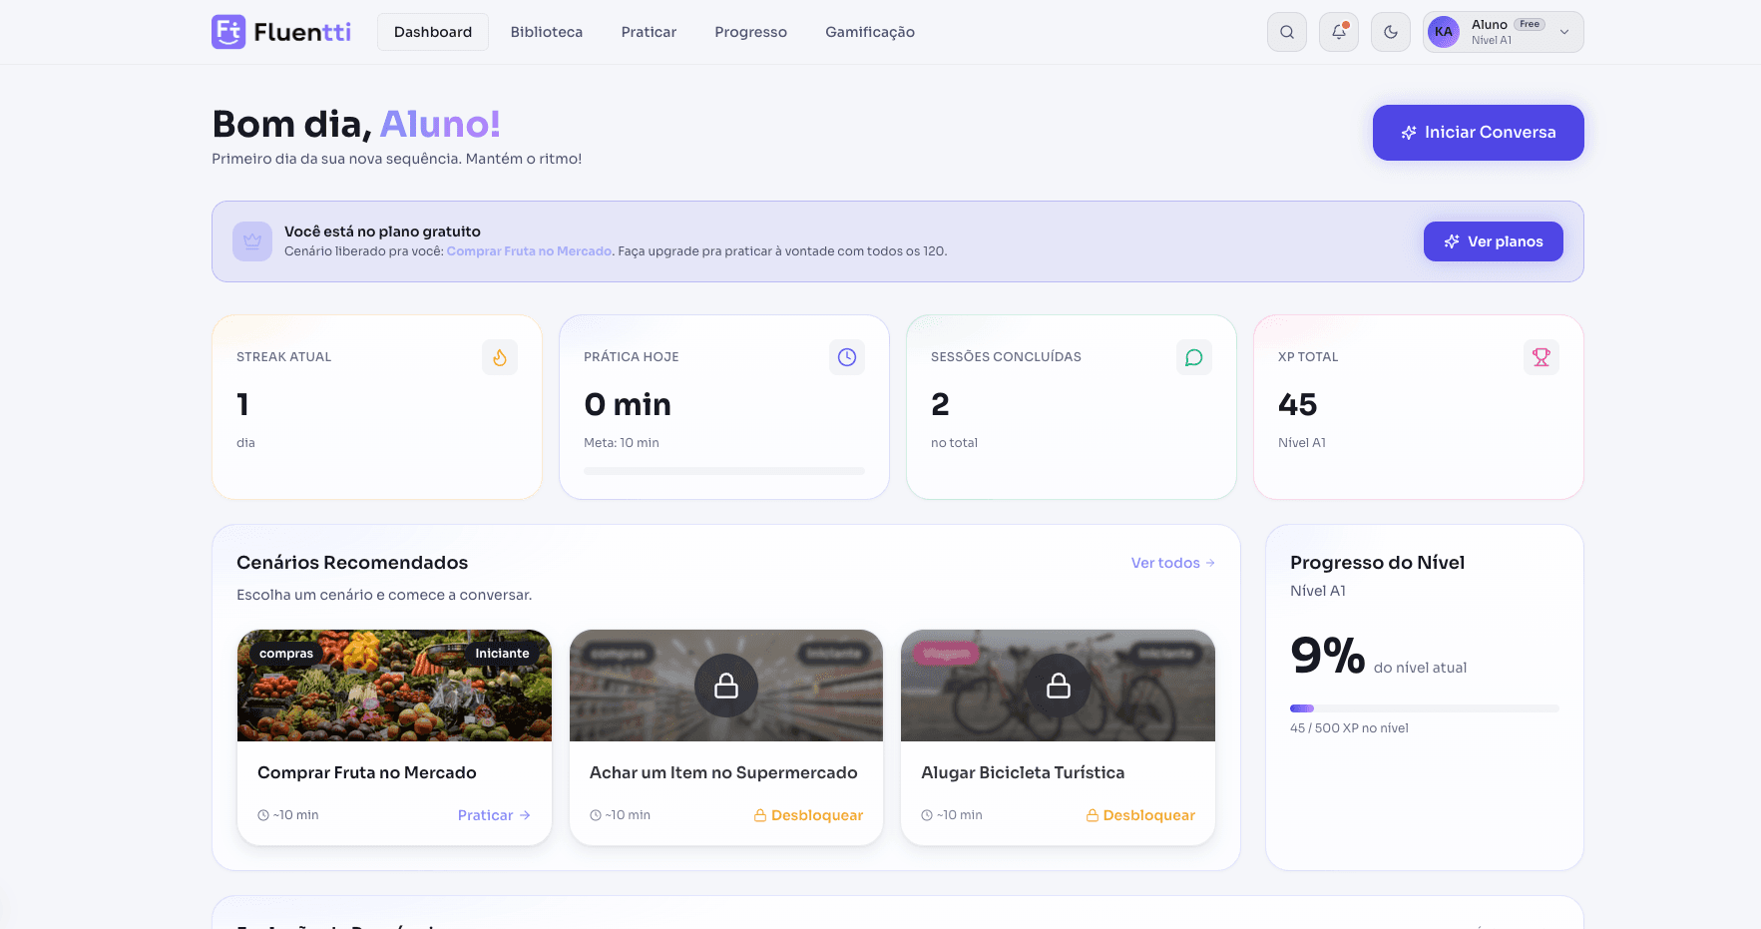This screenshot has width=1761, height=929.
Task: Open the notifications bell icon
Action: point(1339,32)
